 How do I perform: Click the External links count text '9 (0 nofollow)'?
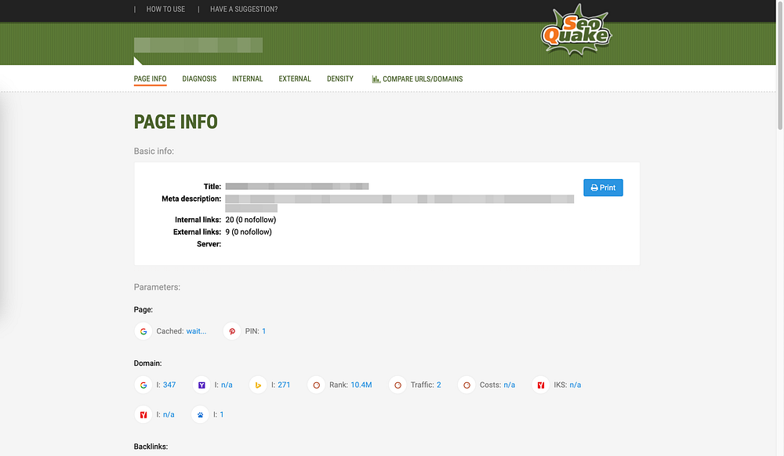tap(249, 232)
